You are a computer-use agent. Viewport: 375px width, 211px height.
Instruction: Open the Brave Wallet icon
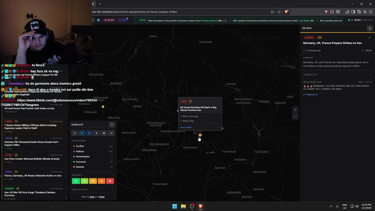pos(359,12)
